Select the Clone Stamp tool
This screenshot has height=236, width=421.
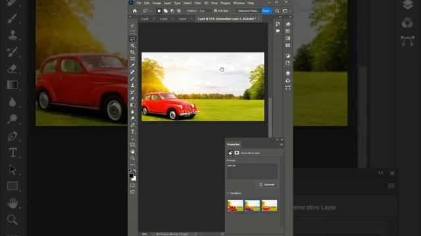[x=132, y=85]
